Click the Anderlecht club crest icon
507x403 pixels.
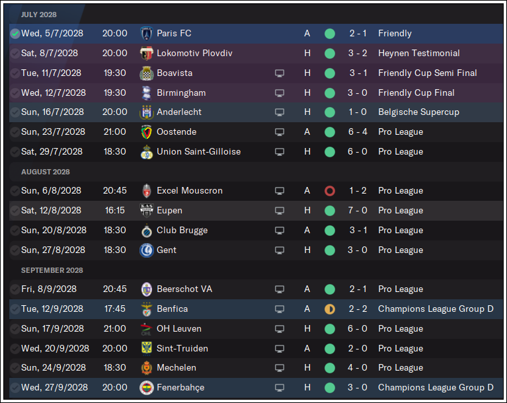tap(147, 112)
